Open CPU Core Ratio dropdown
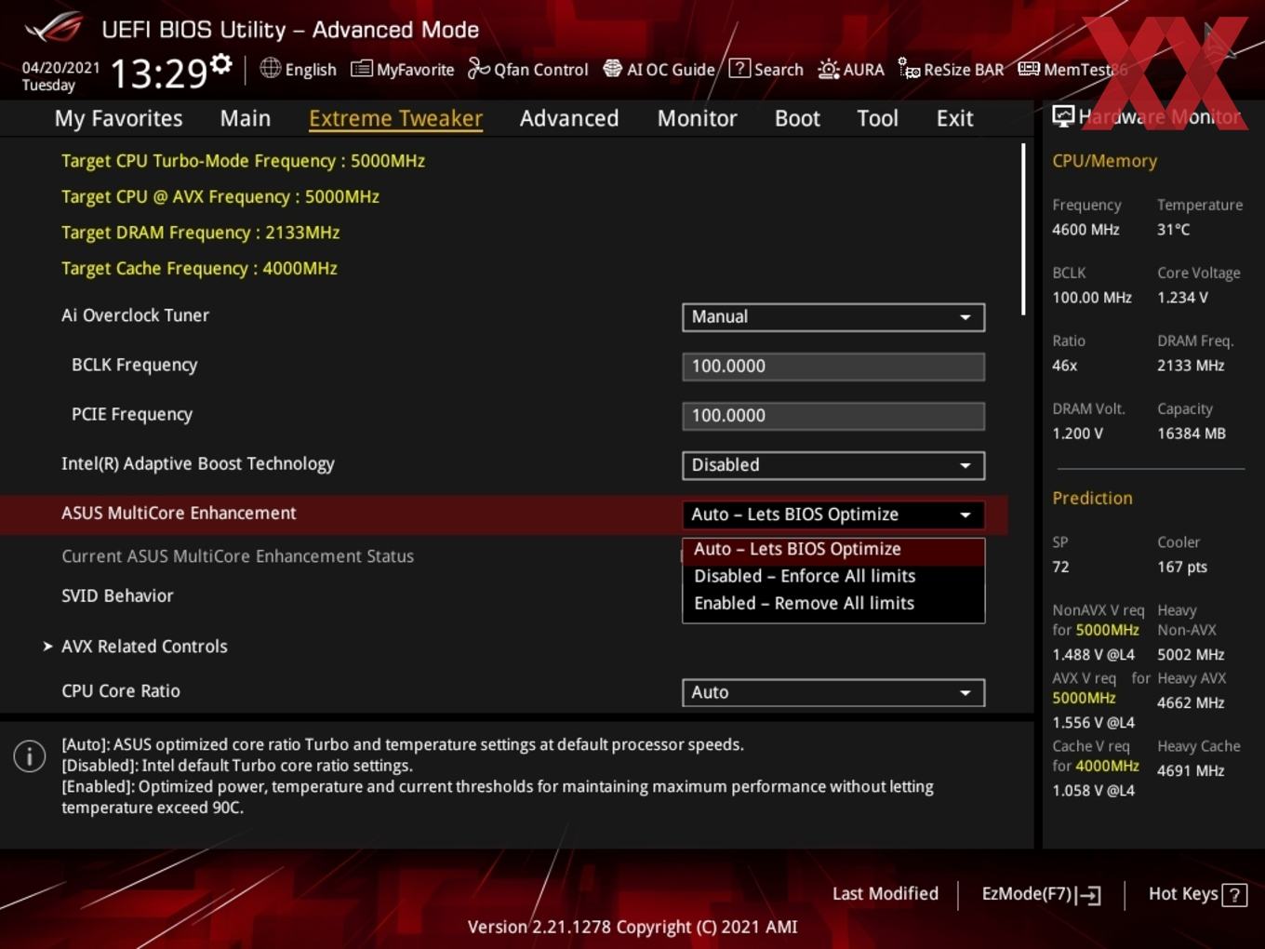The image size is (1265, 949). coord(833,692)
